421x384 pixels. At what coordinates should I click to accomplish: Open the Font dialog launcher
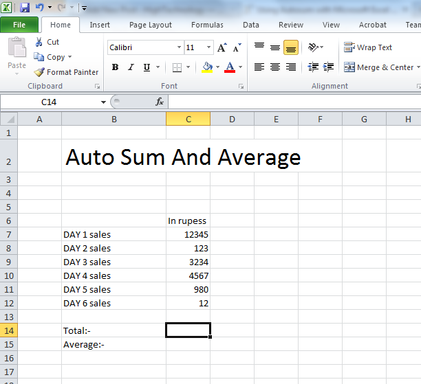pos(241,87)
